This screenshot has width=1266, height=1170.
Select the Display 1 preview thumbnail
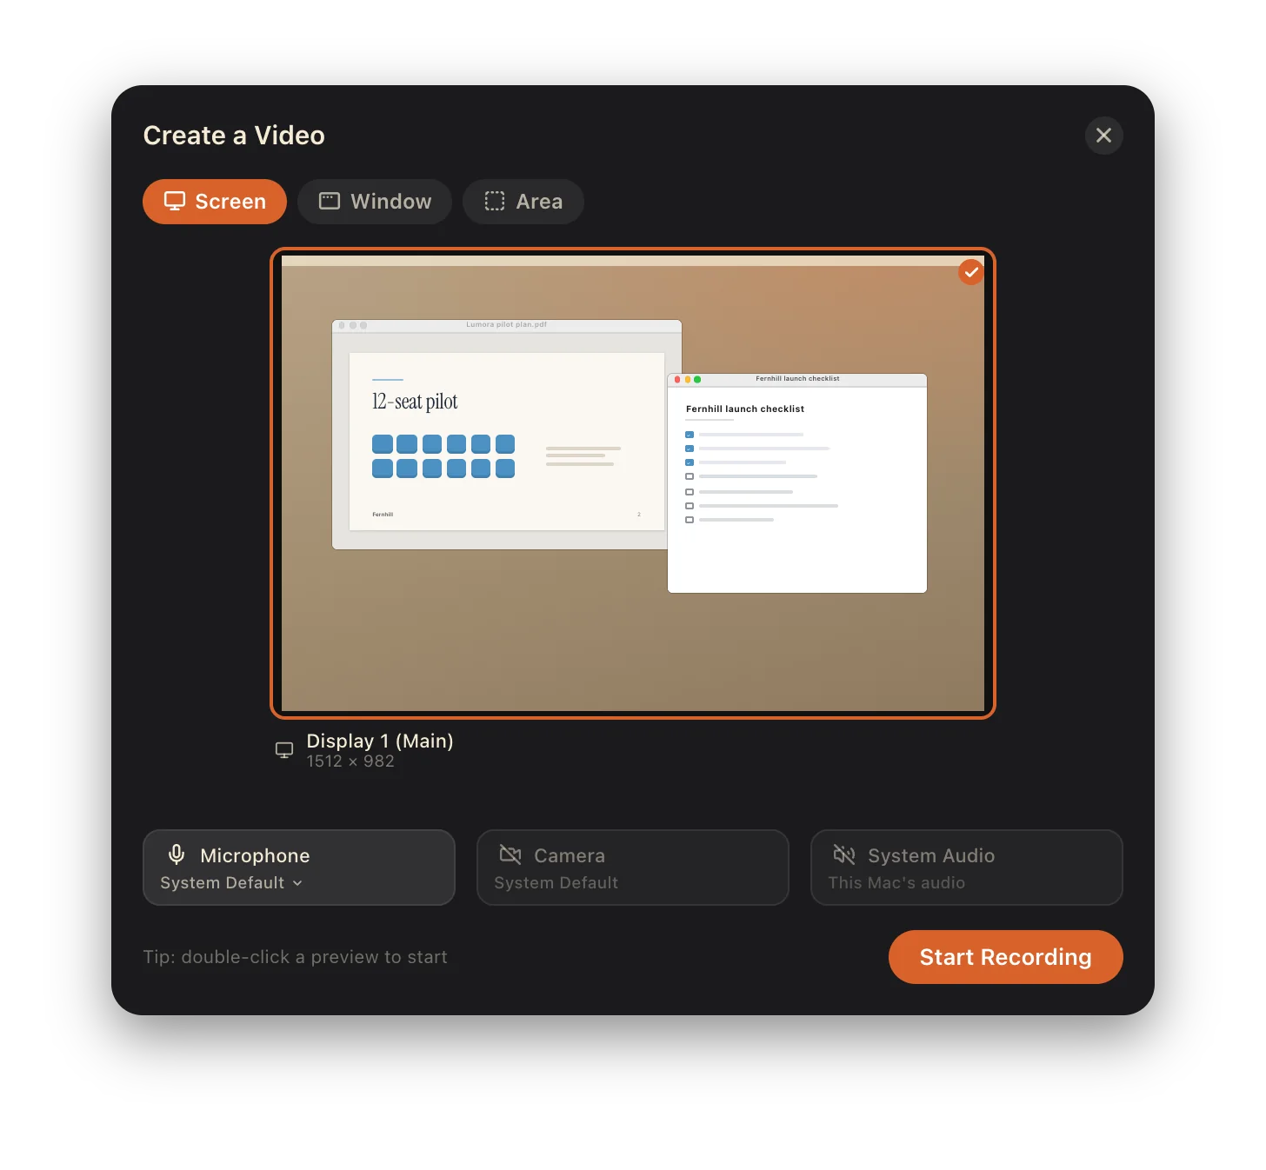633,483
